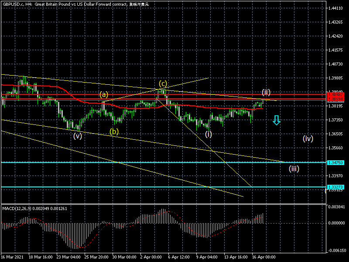The height and width of the screenshot is (262, 349).
Task: Click the white (v) wave label
Action: pyautogui.click(x=78, y=136)
